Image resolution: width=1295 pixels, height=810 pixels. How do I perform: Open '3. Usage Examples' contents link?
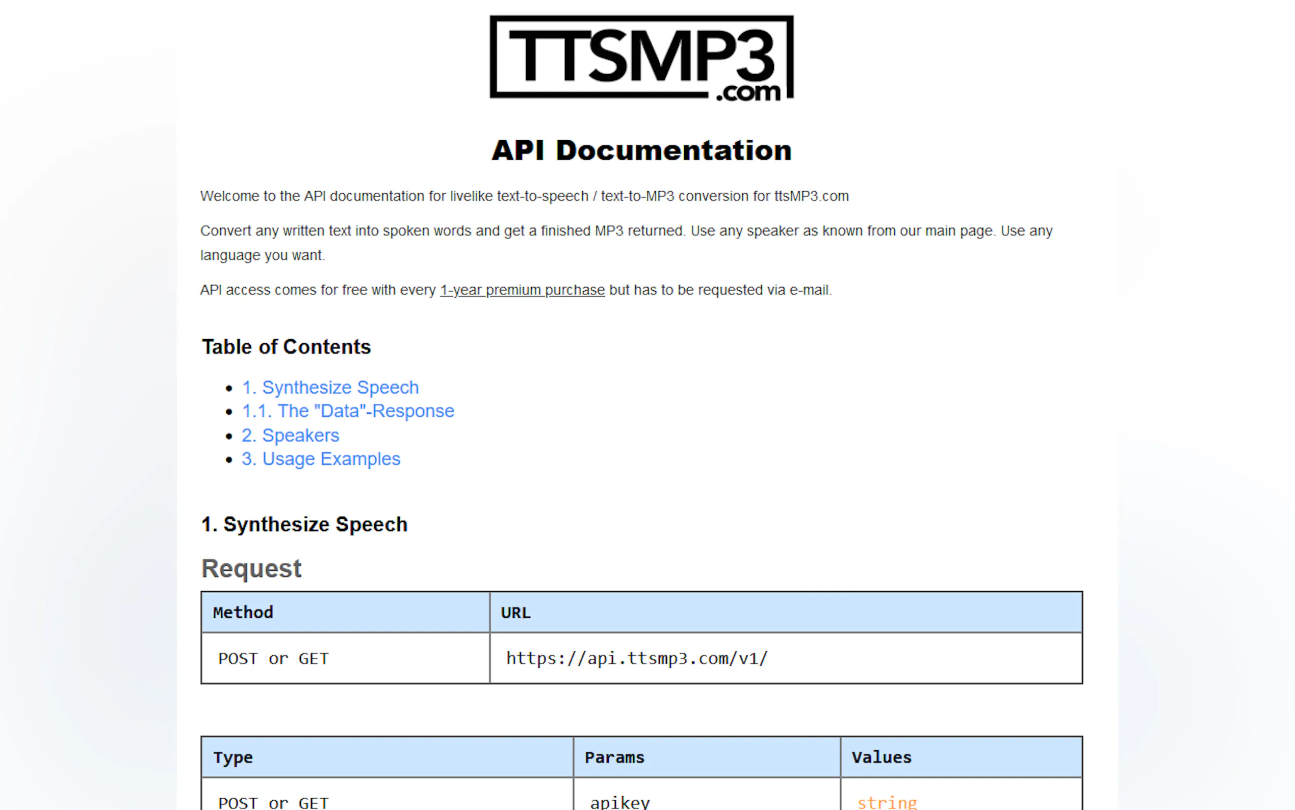321,459
